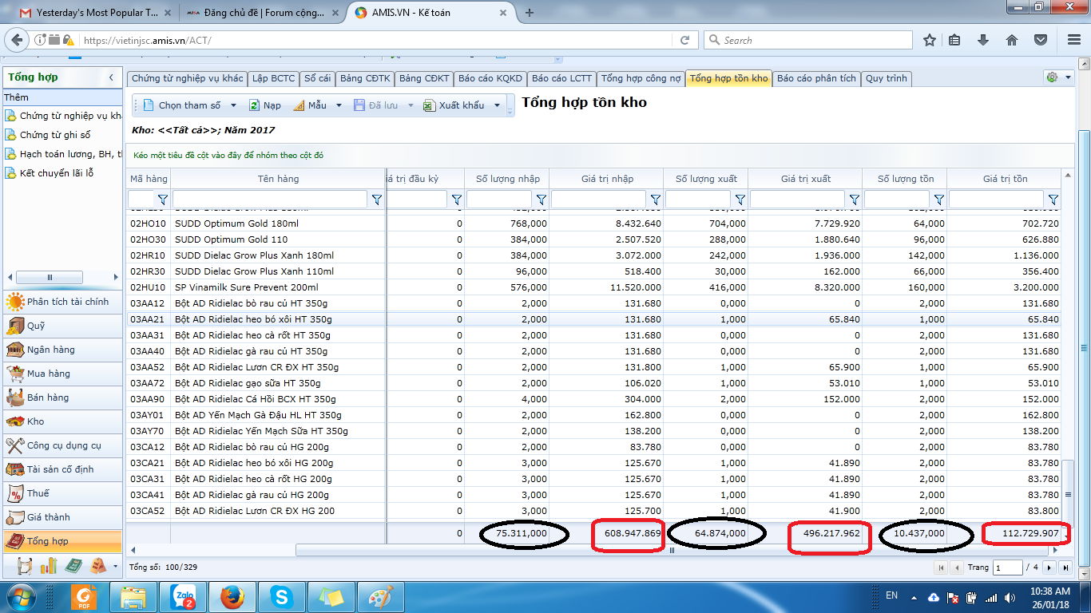1091x613 pixels.
Task: Open the Công cụ dụng cụ module
Action: [x=62, y=445]
